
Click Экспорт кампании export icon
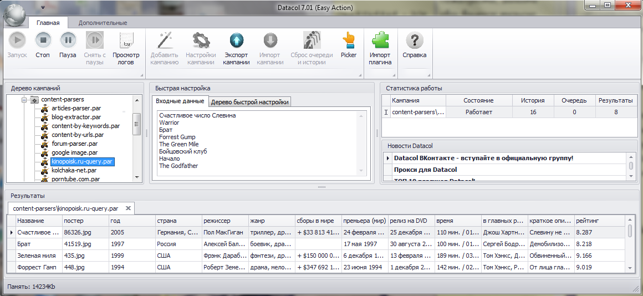[237, 40]
